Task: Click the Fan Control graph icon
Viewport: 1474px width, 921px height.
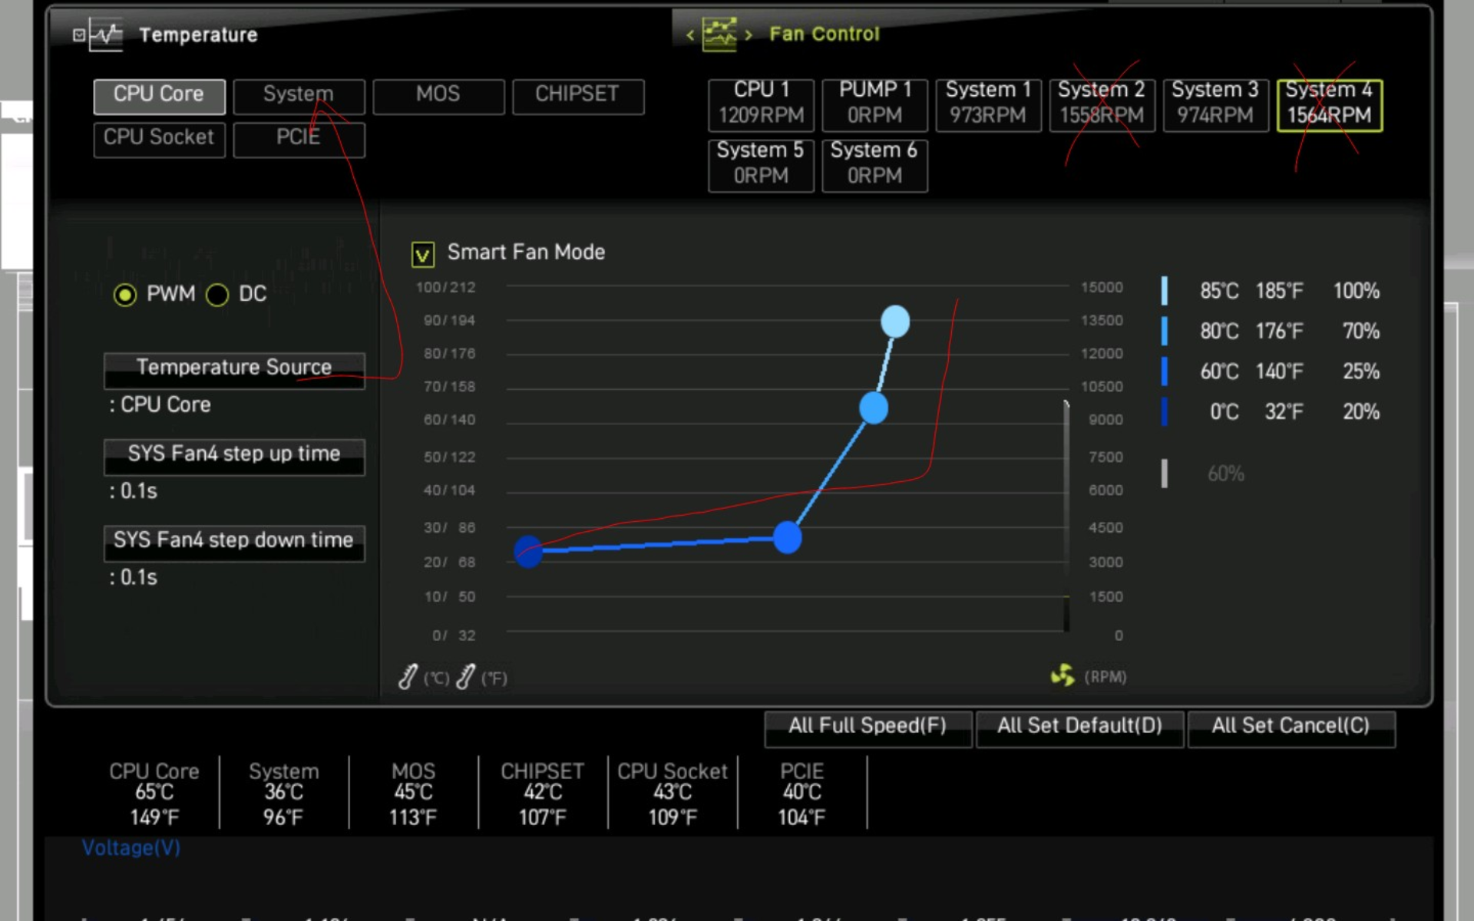Action: click(x=719, y=35)
